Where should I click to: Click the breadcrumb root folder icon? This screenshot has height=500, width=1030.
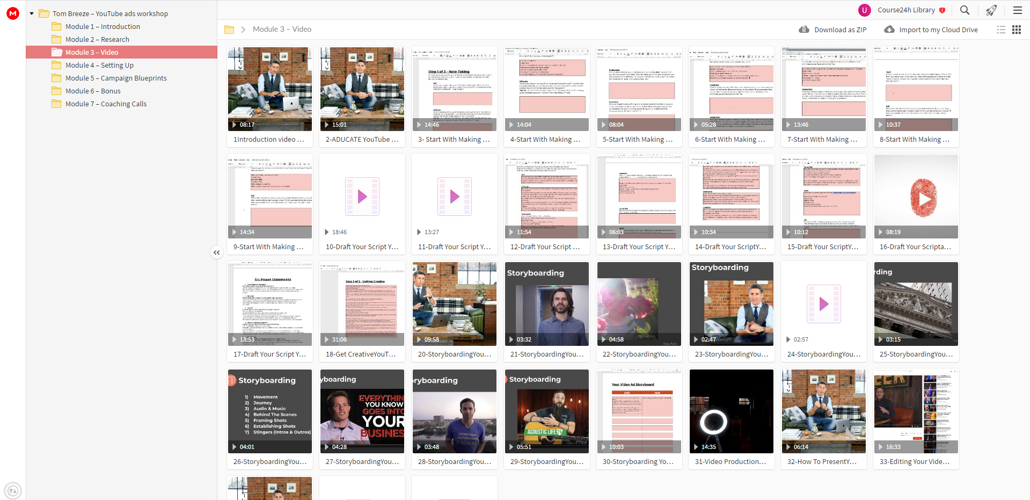tap(229, 30)
